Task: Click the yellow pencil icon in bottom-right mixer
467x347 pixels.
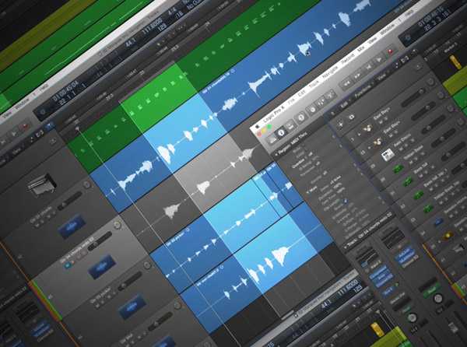Action: point(377,331)
